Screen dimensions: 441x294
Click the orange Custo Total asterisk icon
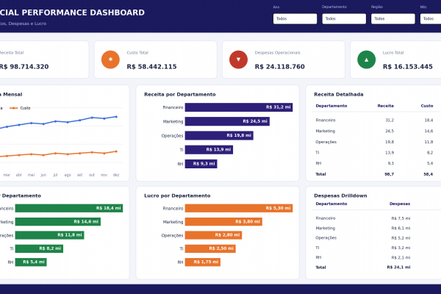click(110, 60)
